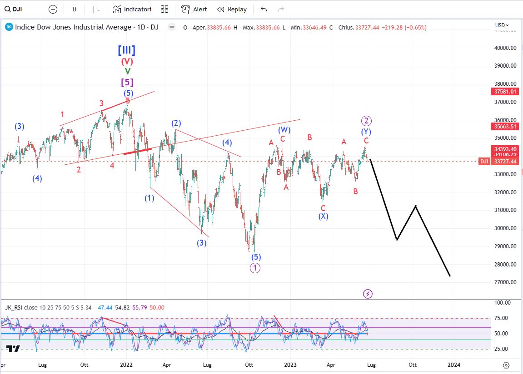Open the Indicatori panel
Viewport: 523px width, 374px height.
[x=132, y=10]
